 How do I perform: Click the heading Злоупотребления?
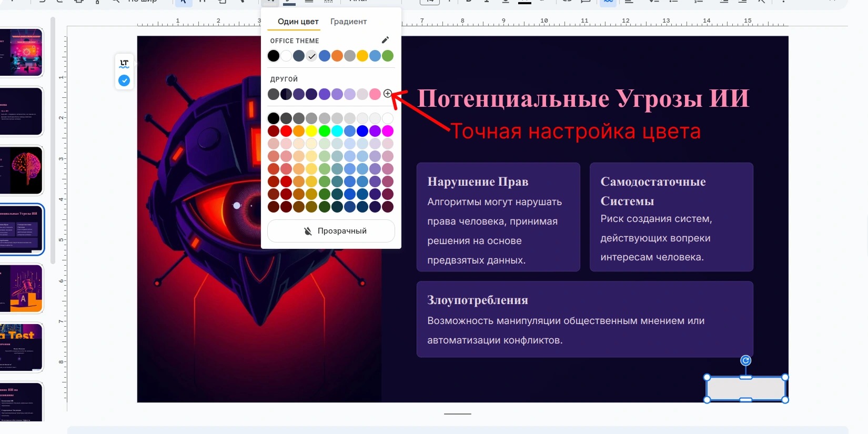click(477, 300)
